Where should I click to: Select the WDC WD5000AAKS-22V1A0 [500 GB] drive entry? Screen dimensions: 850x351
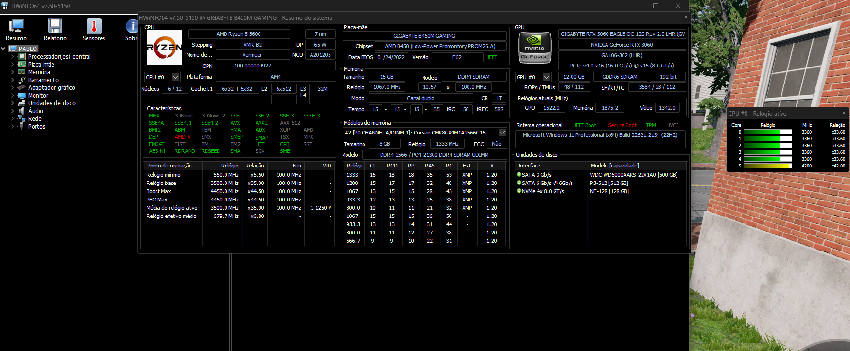(634, 175)
